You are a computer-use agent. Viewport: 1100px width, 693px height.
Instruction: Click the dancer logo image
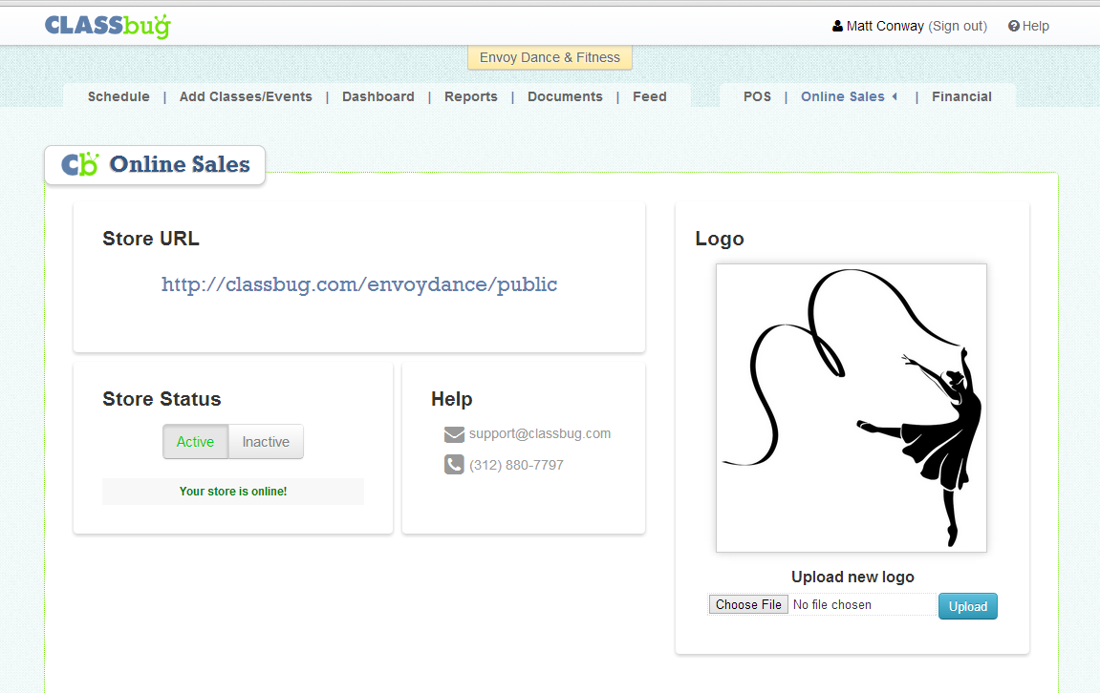(851, 408)
